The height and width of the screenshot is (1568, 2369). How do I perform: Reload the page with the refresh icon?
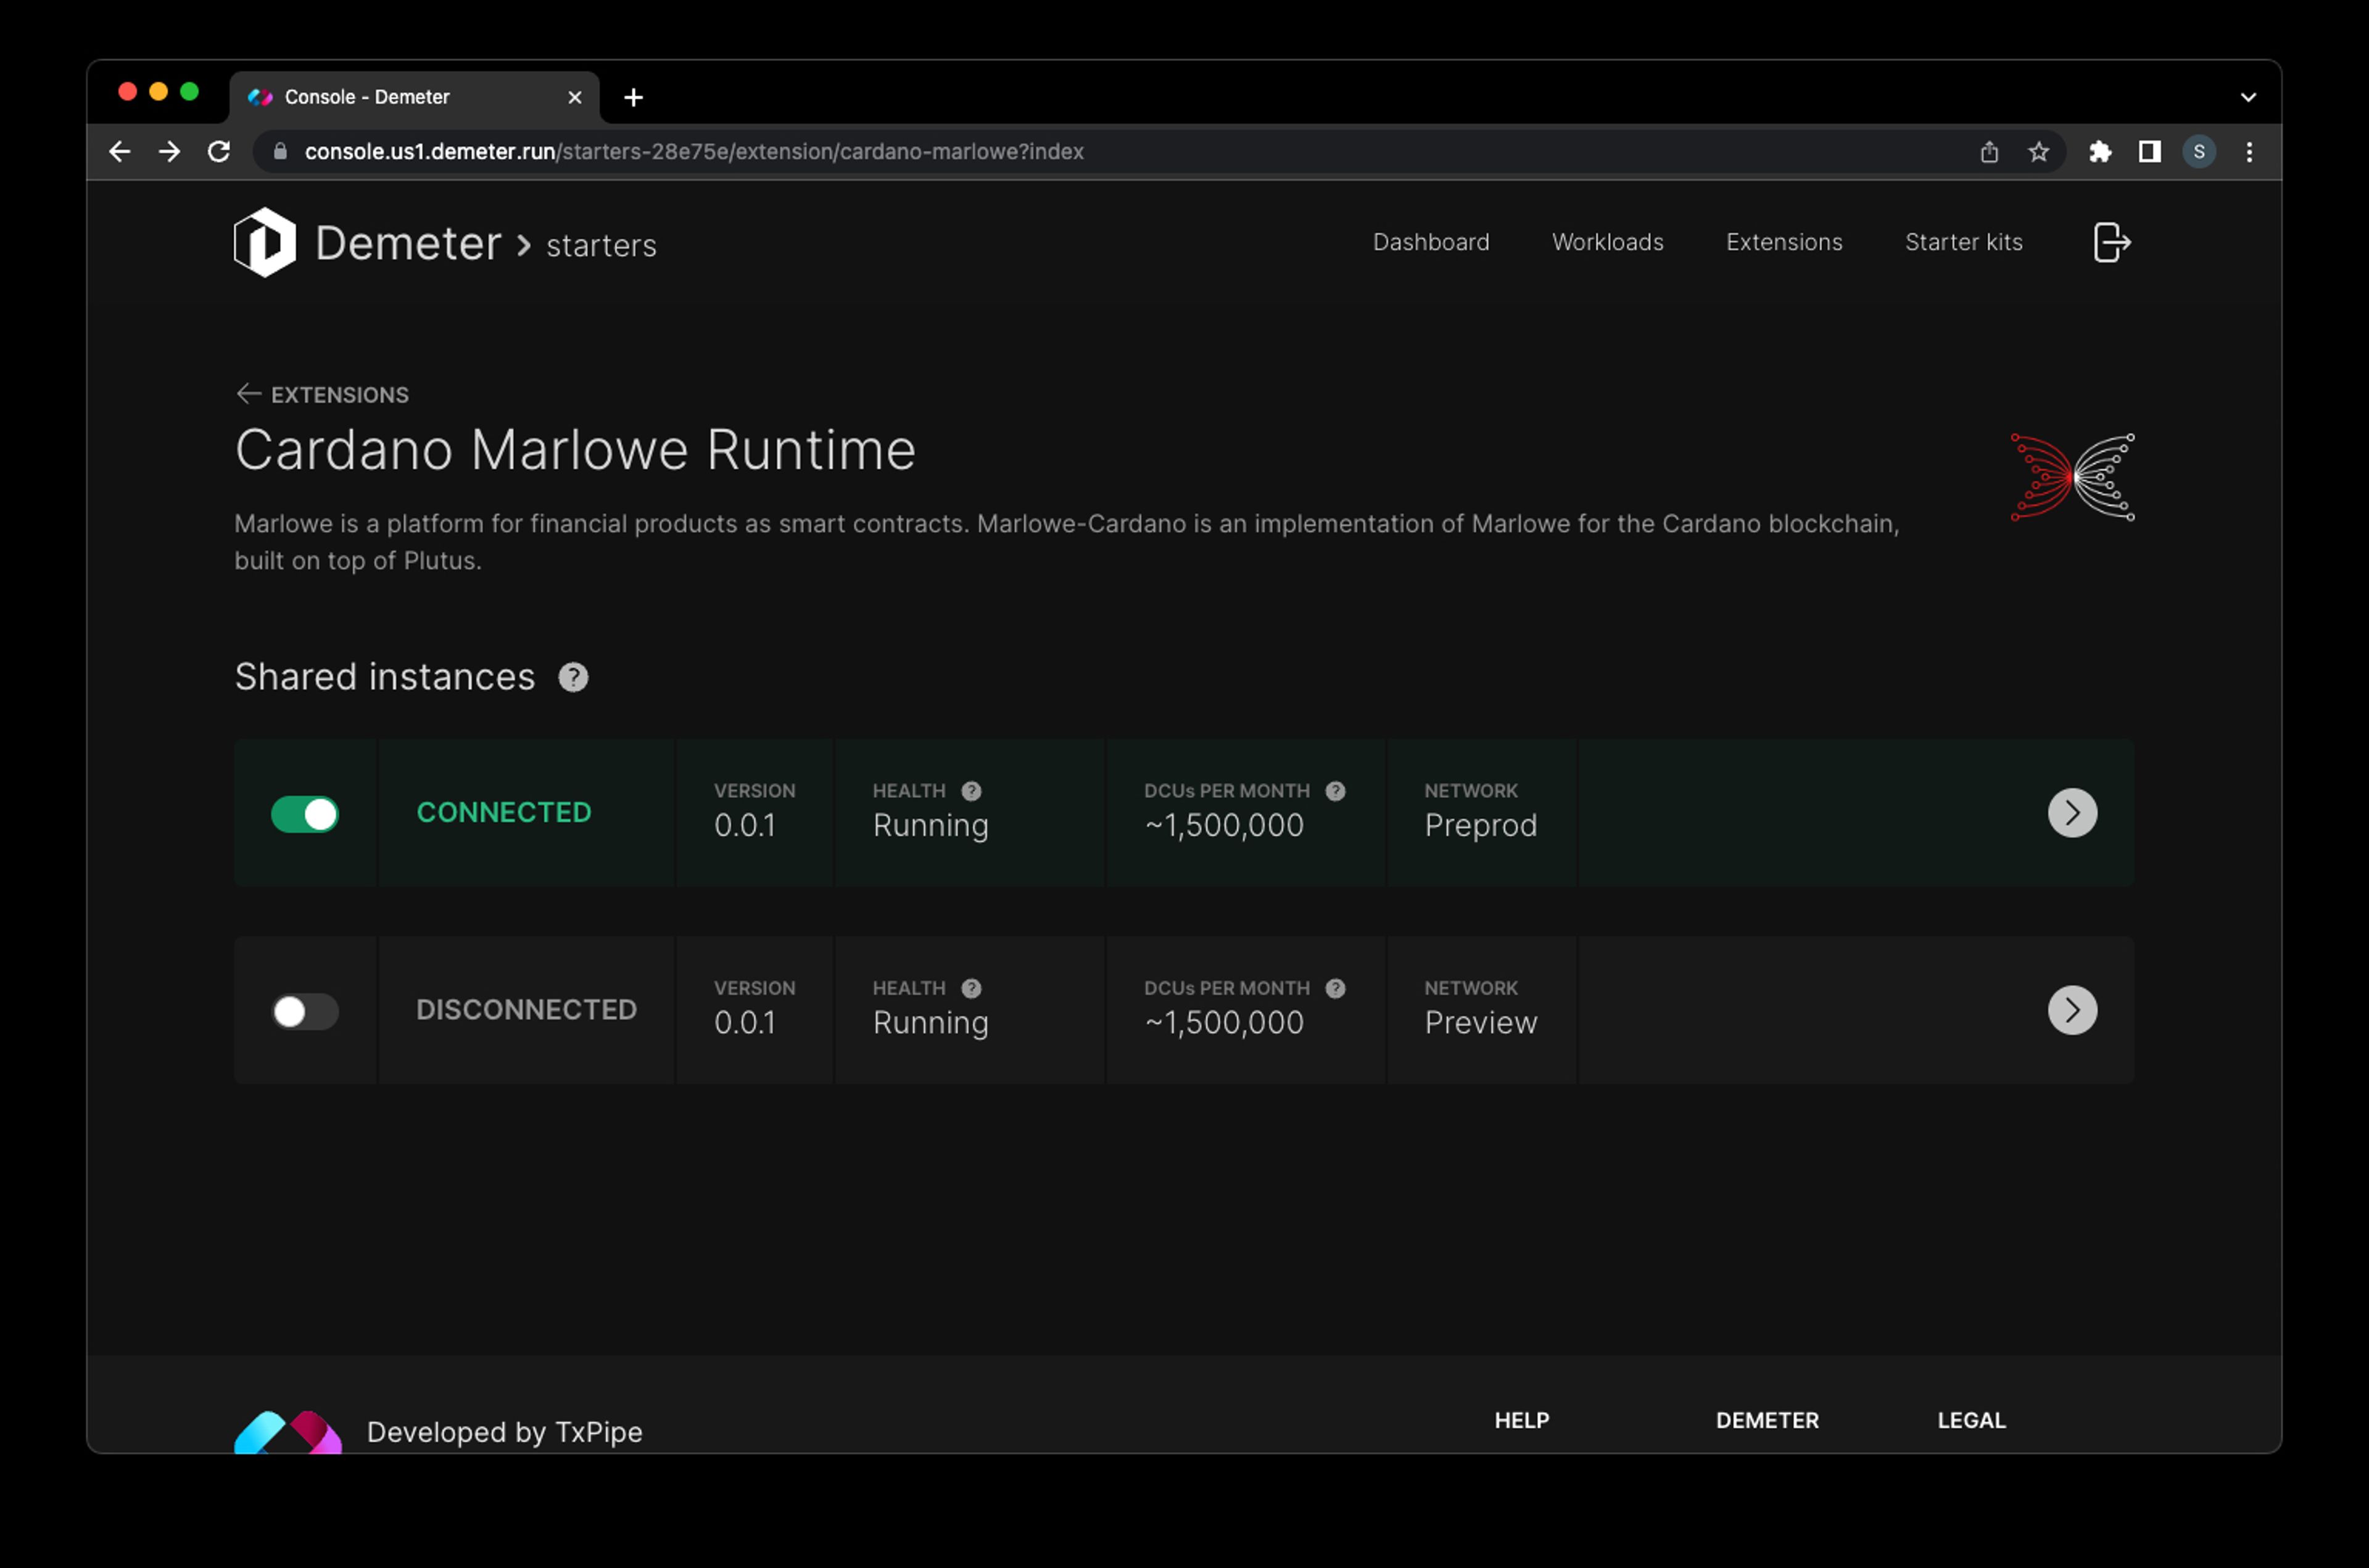pos(219,152)
